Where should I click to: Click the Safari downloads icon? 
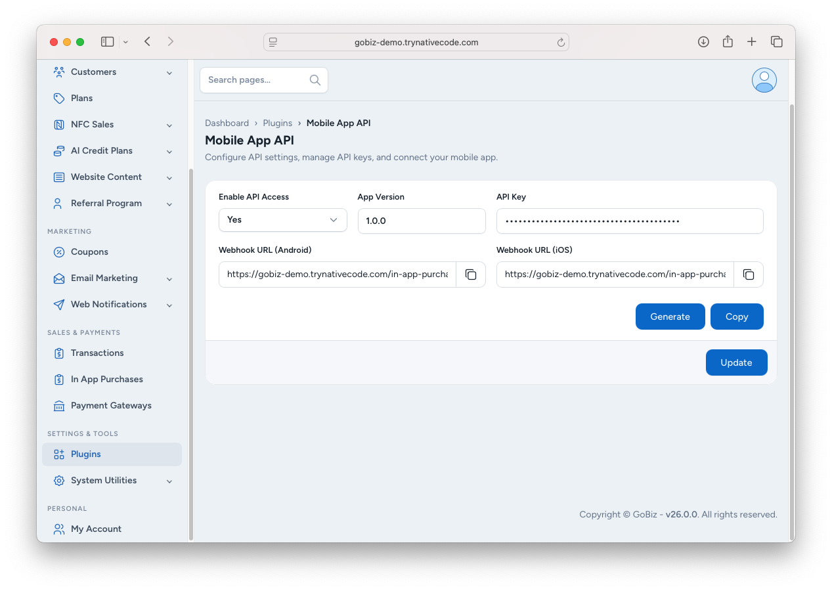click(703, 42)
